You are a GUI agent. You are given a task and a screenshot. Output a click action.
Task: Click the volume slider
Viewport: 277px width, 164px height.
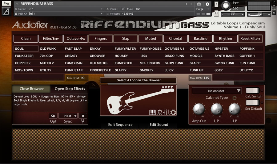pyautogui.click(x=259, y=14)
